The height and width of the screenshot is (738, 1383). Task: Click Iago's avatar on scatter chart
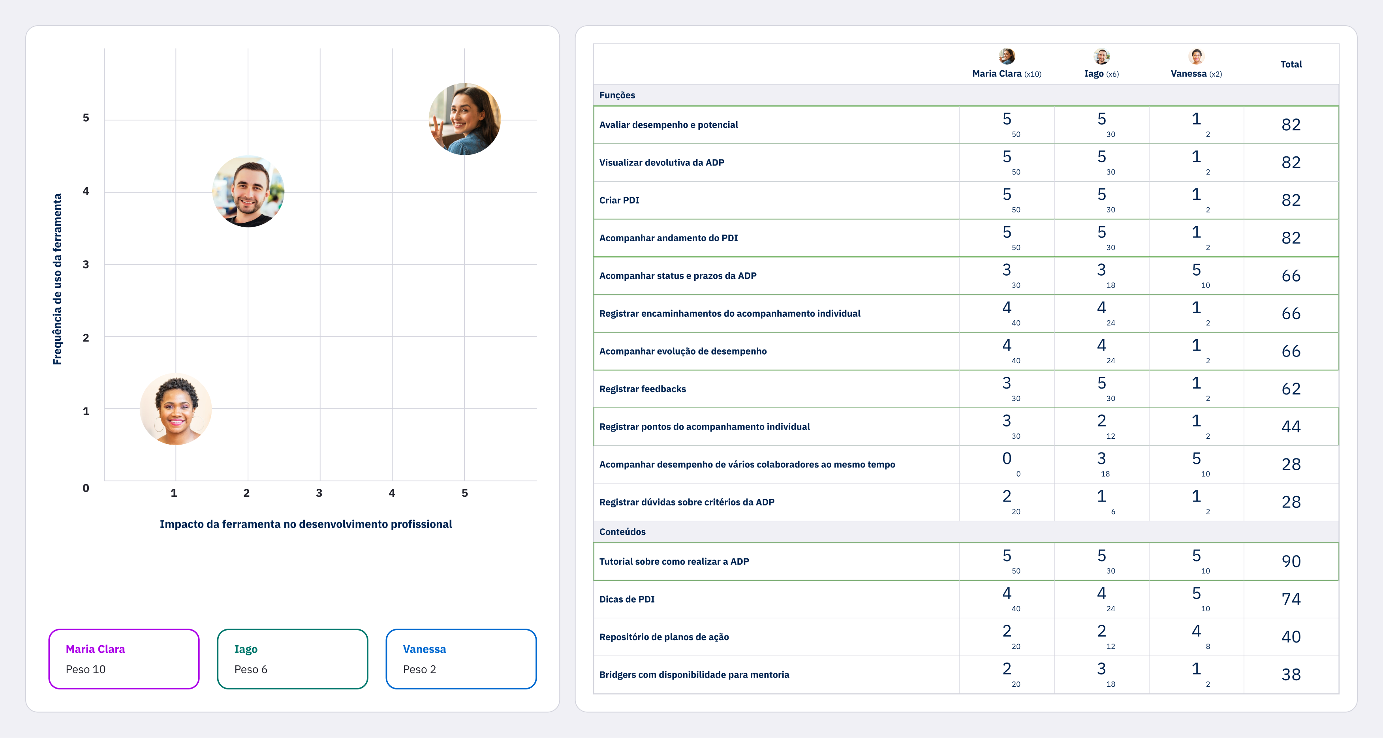(x=248, y=192)
